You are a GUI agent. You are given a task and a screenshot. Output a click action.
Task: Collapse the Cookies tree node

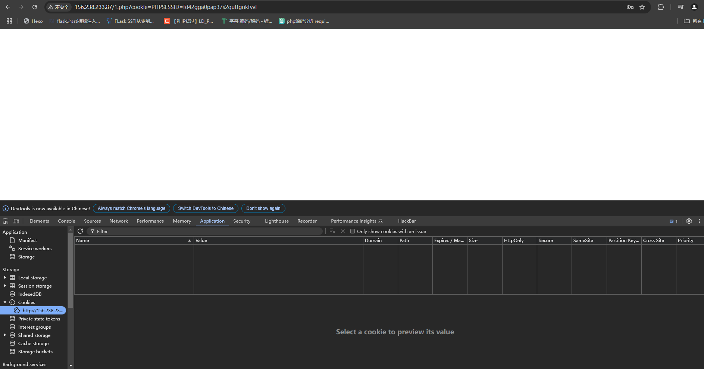tap(5, 302)
